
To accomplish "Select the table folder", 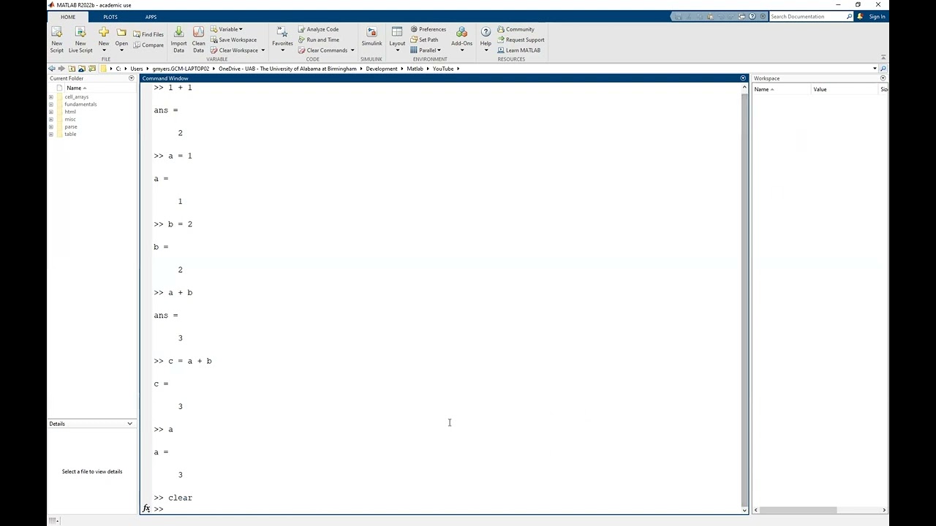I will [x=69, y=134].
